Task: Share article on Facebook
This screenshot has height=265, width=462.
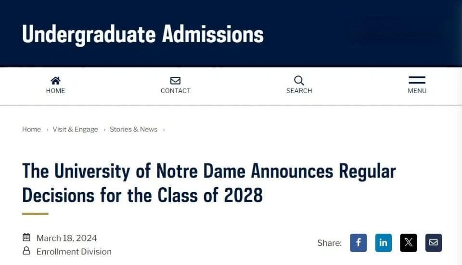Action: click(x=358, y=242)
